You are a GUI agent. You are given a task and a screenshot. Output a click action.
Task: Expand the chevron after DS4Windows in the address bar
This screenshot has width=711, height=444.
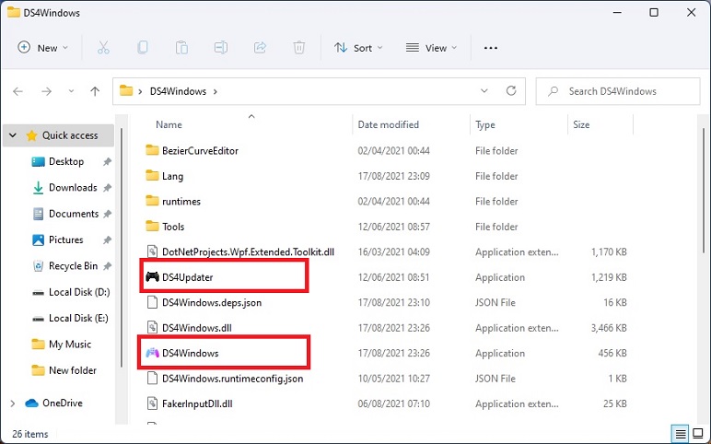click(x=216, y=91)
